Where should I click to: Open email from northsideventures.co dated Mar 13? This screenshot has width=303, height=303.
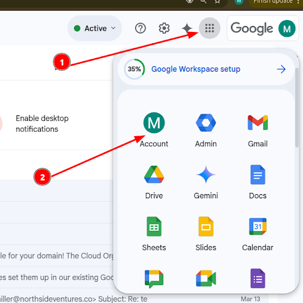[134, 299]
